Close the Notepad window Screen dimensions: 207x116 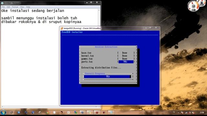pos(97,2)
